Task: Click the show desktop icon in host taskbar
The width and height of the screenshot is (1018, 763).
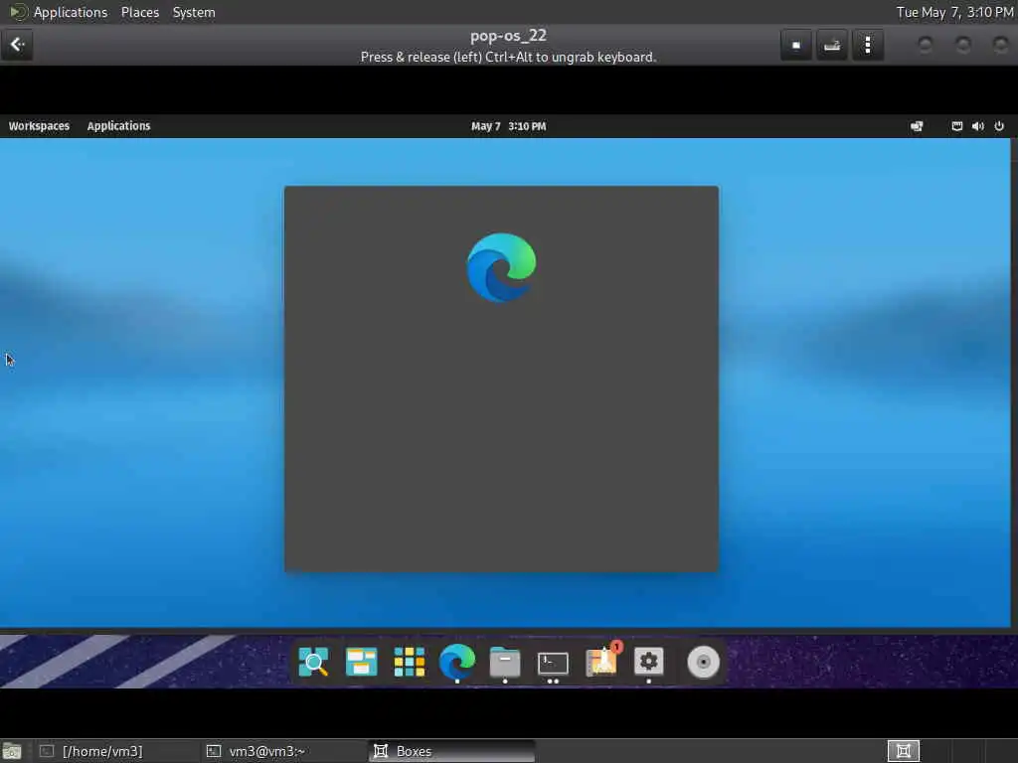Action: pyautogui.click(x=12, y=751)
